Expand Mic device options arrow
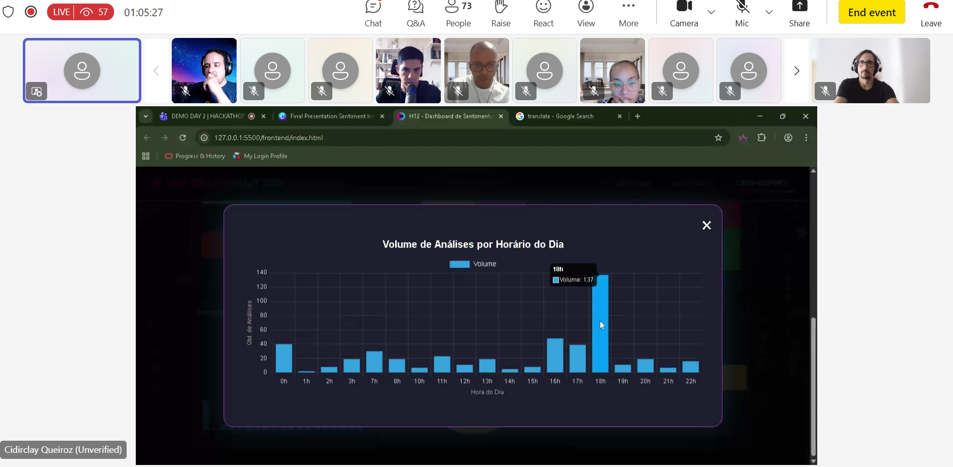This screenshot has height=467, width=953. (x=769, y=12)
